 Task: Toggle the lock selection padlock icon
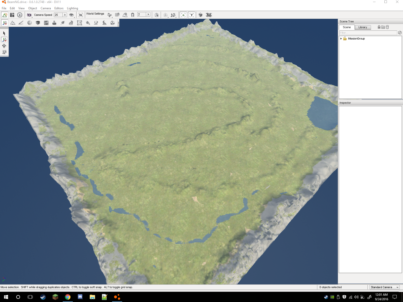pos(379,27)
